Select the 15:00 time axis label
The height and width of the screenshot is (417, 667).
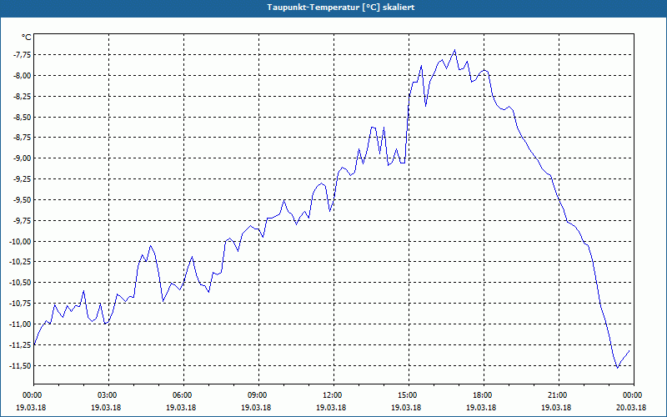tap(409, 395)
